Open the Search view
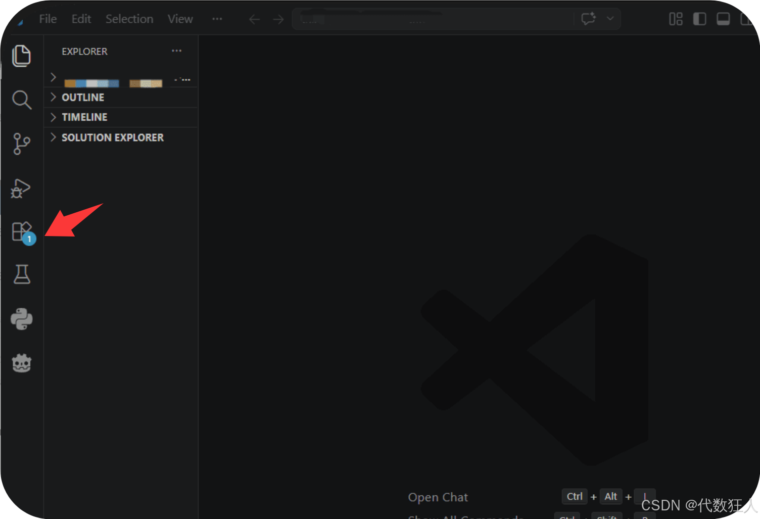760x519 pixels. [x=21, y=100]
